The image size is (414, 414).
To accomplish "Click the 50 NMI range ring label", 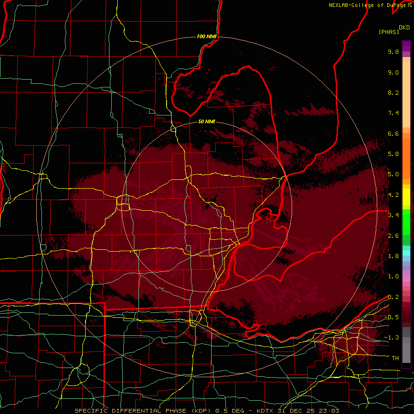I will coord(207,121).
